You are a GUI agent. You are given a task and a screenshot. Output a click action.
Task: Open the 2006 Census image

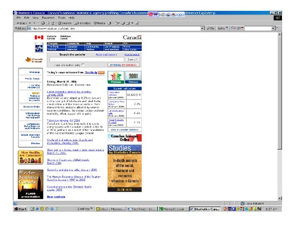(x=116, y=77)
